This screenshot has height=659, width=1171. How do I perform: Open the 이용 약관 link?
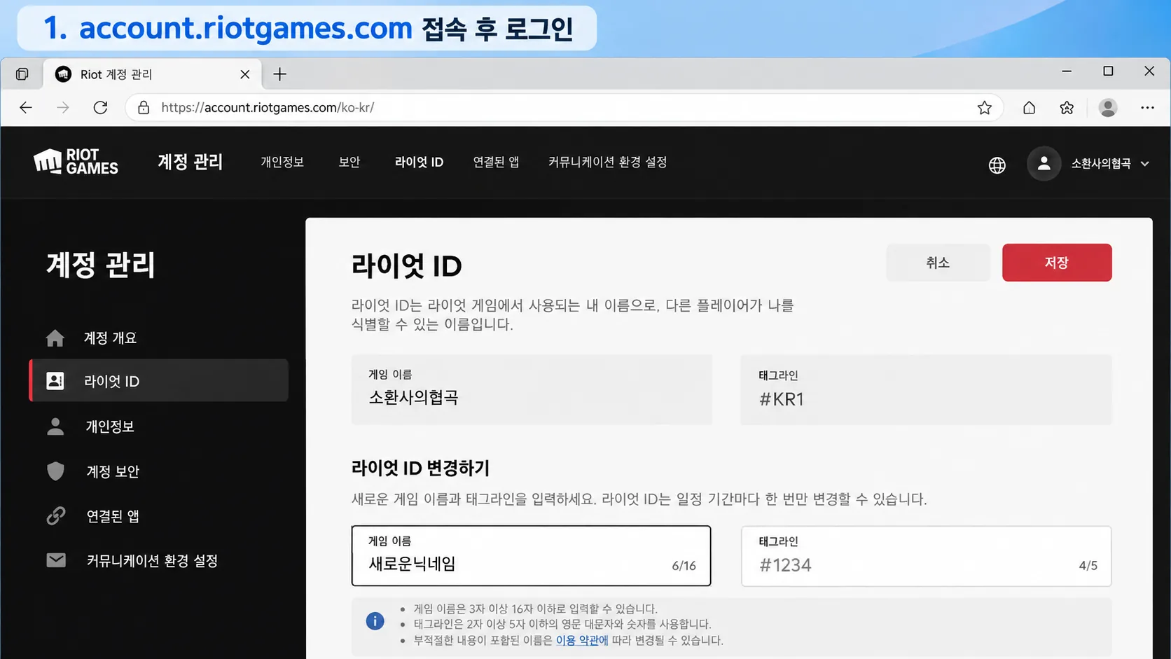582,640
